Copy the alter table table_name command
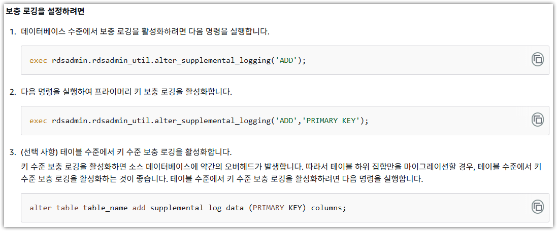The width and height of the screenshot is (557, 231). [537, 207]
